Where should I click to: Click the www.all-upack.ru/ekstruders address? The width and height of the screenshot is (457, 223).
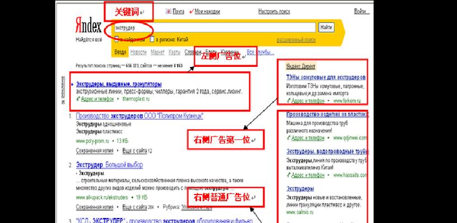coord(102,197)
